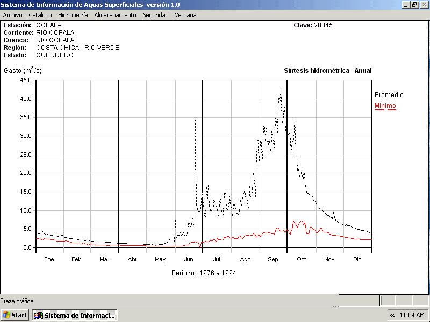Minimize the application window

(x=406, y=4)
